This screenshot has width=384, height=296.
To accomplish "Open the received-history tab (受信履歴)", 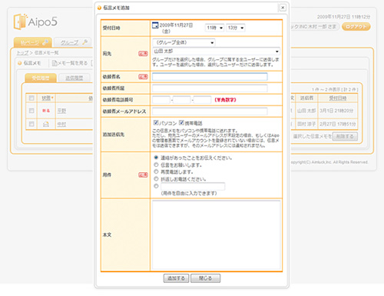I will tap(41, 78).
